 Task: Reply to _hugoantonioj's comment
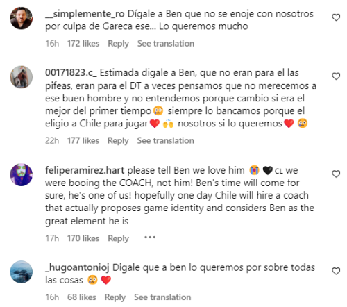115,297
